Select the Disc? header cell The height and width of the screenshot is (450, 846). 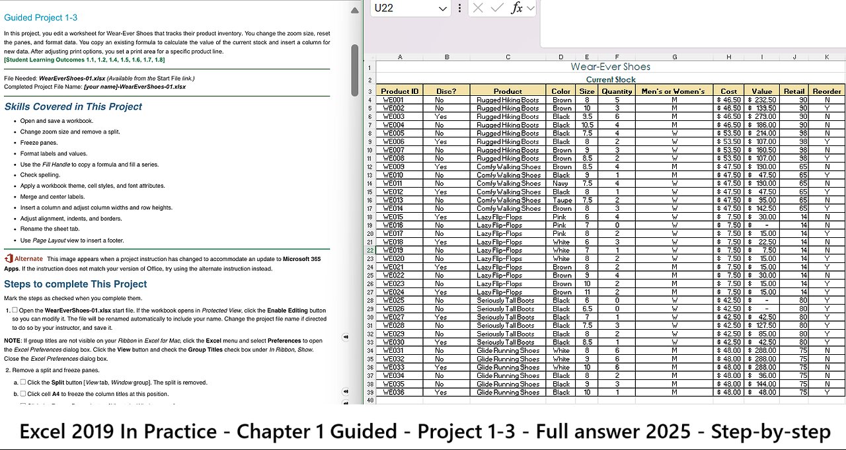[x=447, y=91]
